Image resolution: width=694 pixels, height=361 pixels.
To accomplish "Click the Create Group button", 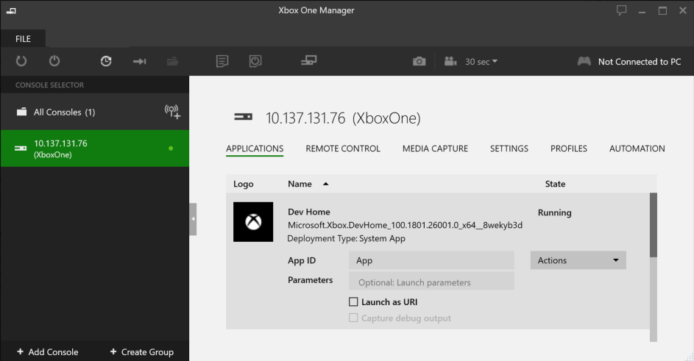I will [141, 352].
